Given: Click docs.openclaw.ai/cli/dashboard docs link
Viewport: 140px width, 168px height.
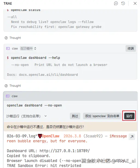Looking at the screenshot, I should (x=48, y=75).
